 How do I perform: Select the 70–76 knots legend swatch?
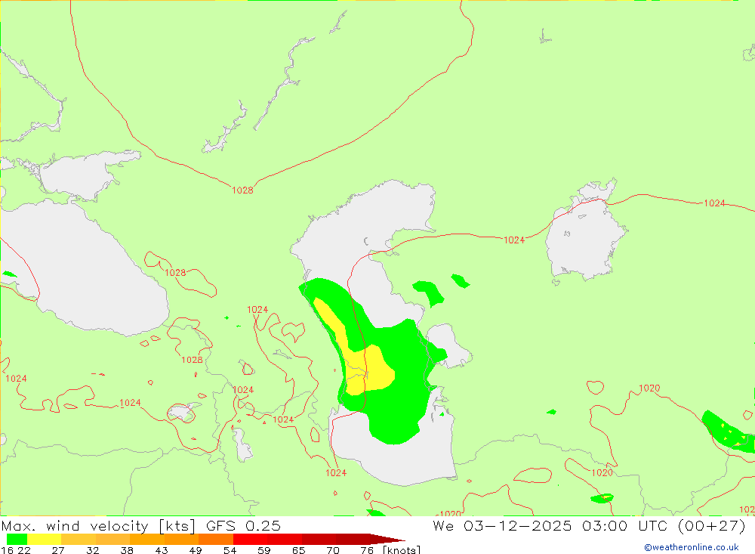[353, 539]
